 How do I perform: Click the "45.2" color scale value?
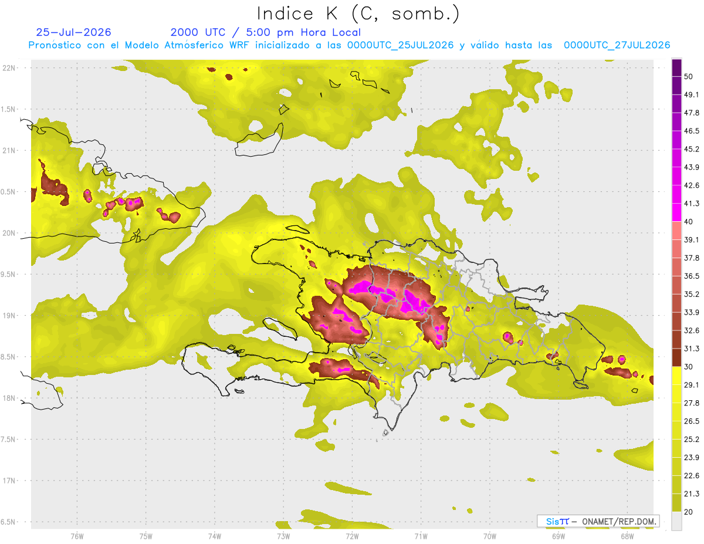[692, 149]
